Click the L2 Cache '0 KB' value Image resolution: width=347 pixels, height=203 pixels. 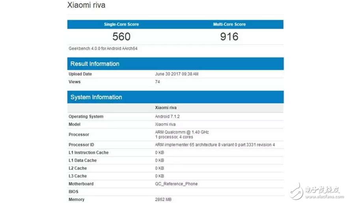coord(160,168)
